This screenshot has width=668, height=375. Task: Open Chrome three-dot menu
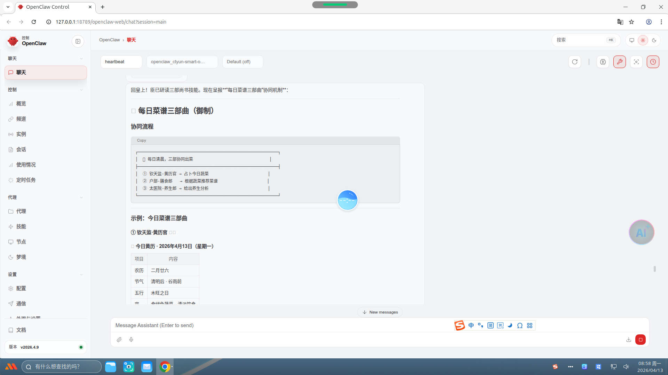661,22
